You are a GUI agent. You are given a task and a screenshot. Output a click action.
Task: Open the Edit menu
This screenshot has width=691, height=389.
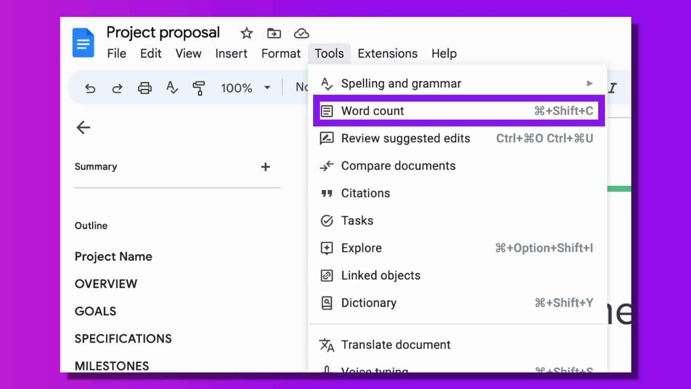pyautogui.click(x=151, y=54)
